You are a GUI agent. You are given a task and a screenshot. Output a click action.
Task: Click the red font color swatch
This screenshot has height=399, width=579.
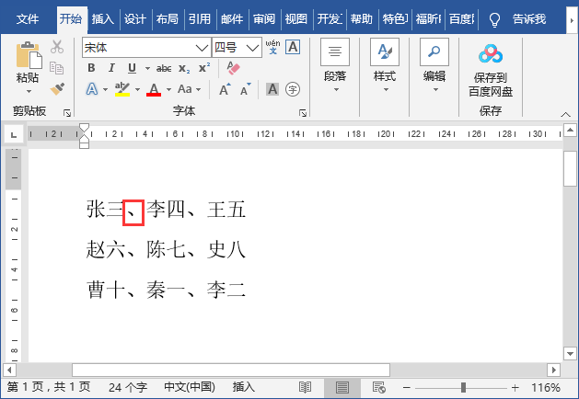pyautogui.click(x=153, y=89)
